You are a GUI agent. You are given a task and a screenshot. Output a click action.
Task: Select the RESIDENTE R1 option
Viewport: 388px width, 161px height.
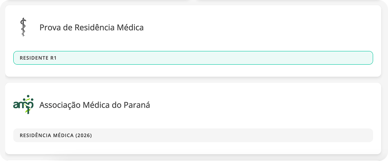193,58
